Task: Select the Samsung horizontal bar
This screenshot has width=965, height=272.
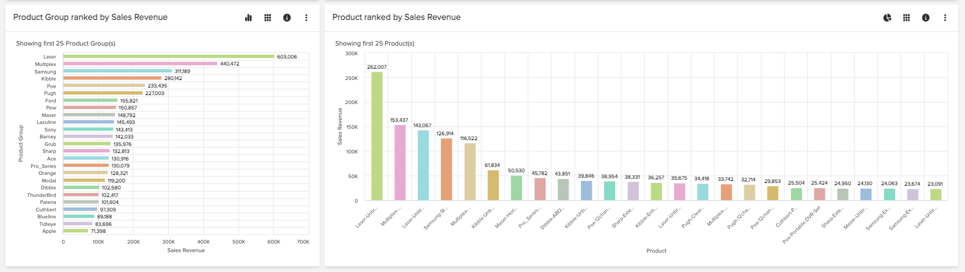Action: pos(117,71)
